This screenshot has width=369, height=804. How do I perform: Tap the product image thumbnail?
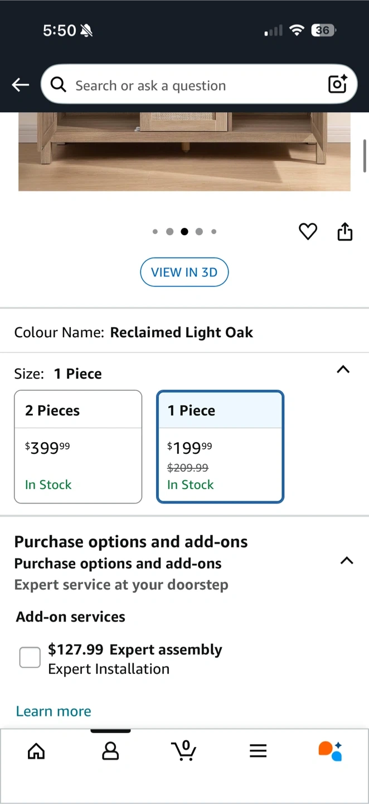184,151
